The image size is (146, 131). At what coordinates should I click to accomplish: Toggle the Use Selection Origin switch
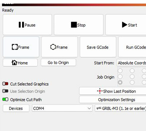(5, 91)
